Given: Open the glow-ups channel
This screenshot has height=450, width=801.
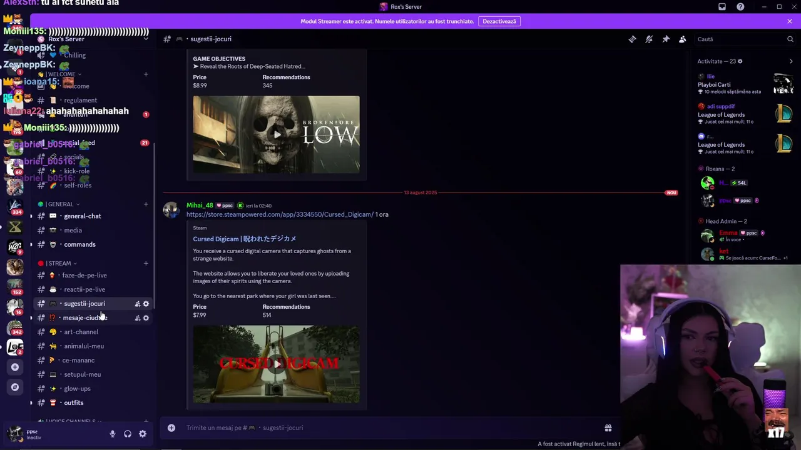Looking at the screenshot, I should (93, 389).
